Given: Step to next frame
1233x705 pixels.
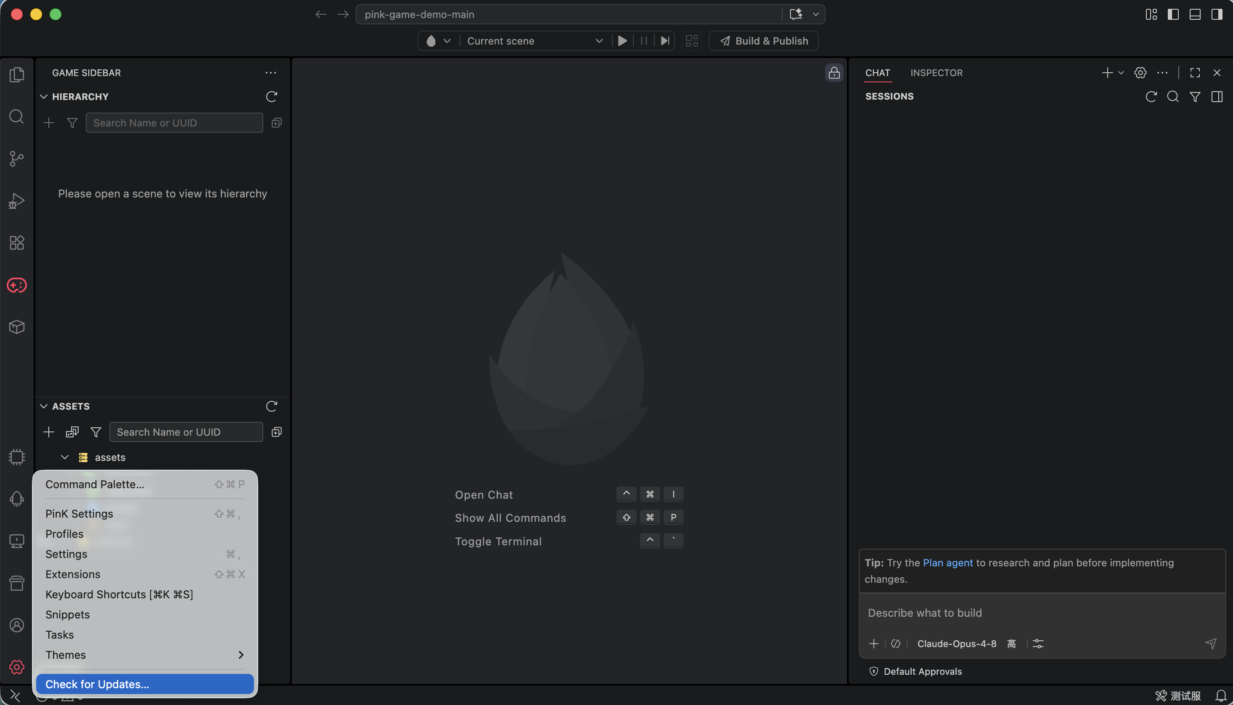Looking at the screenshot, I should [665, 41].
